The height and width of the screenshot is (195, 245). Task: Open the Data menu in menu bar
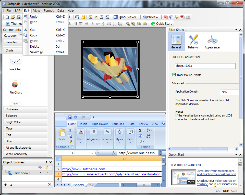click(x=60, y=11)
